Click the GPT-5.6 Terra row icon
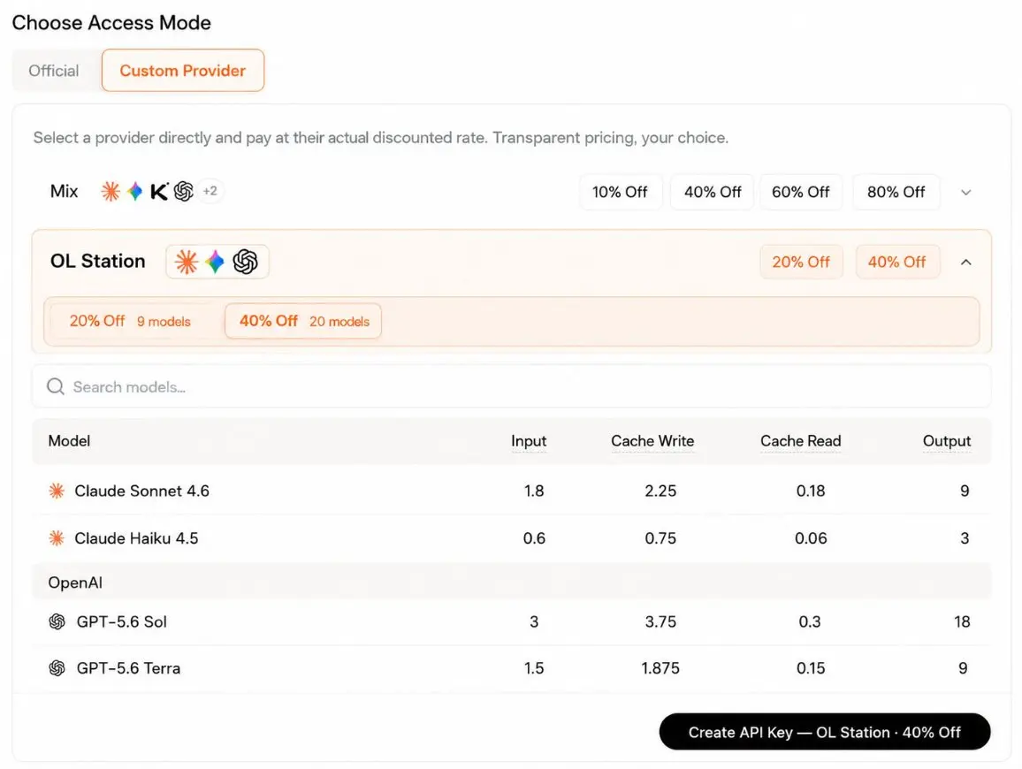 point(57,668)
